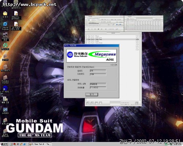Click the upload speed field

(98, 71)
